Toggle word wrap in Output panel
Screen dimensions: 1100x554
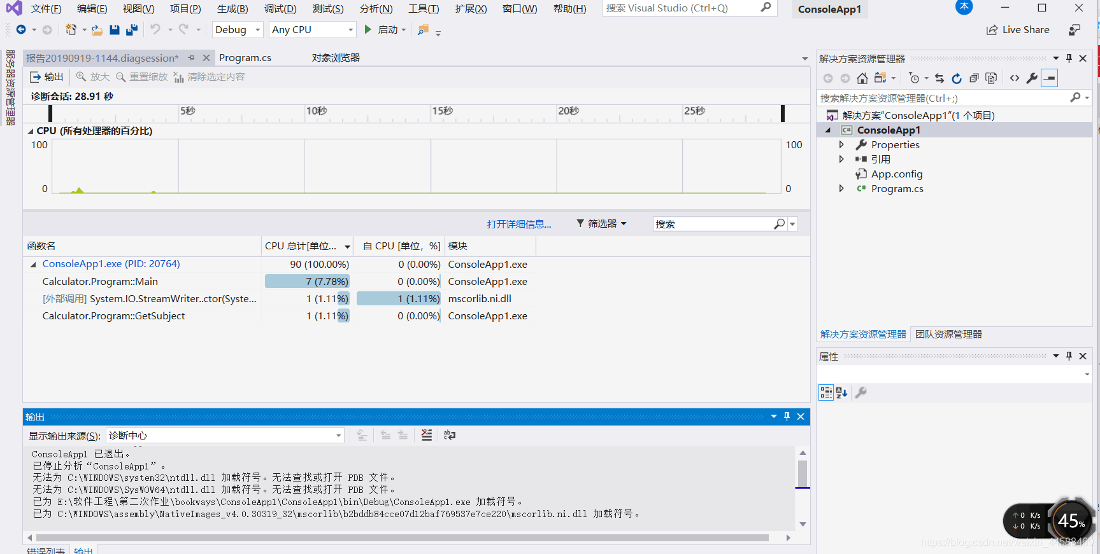coord(450,435)
